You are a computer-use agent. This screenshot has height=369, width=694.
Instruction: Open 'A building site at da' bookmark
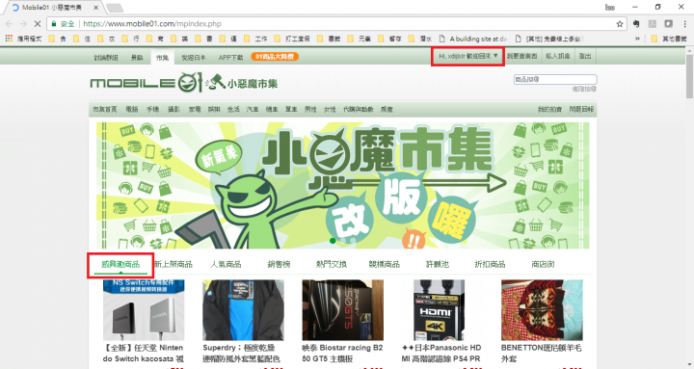[x=472, y=39]
